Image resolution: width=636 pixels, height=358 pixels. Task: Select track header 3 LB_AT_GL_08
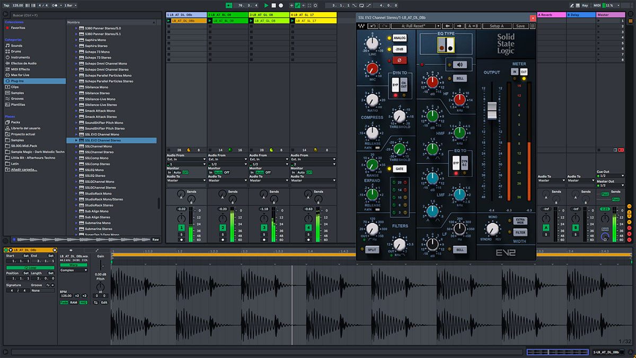269,15
